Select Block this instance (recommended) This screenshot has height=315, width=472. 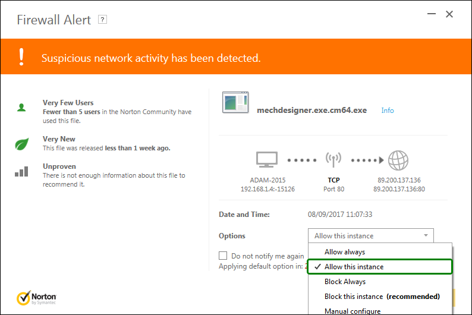380,297
